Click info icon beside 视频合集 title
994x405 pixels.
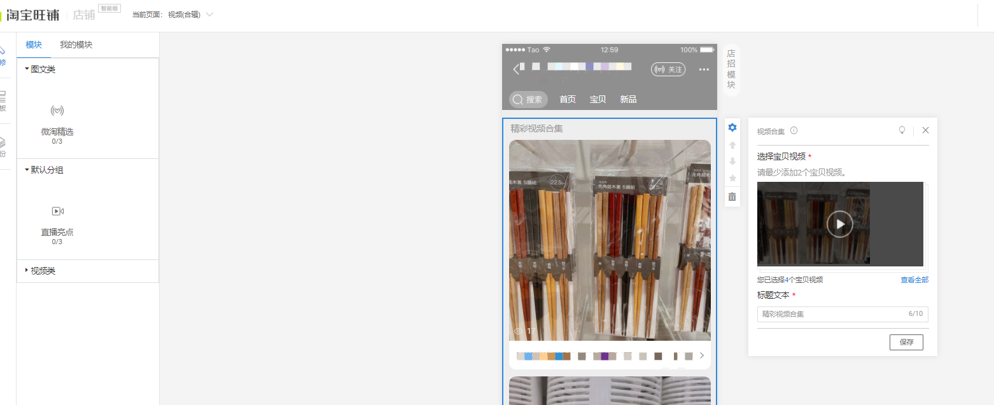[x=794, y=131]
